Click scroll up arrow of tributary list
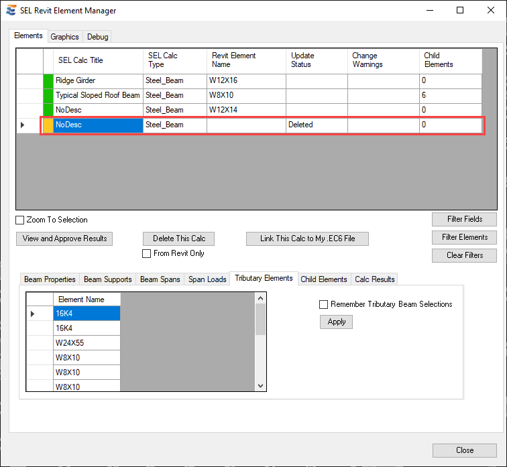The width and height of the screenshot is (507, 467). [x=261, y=298]
